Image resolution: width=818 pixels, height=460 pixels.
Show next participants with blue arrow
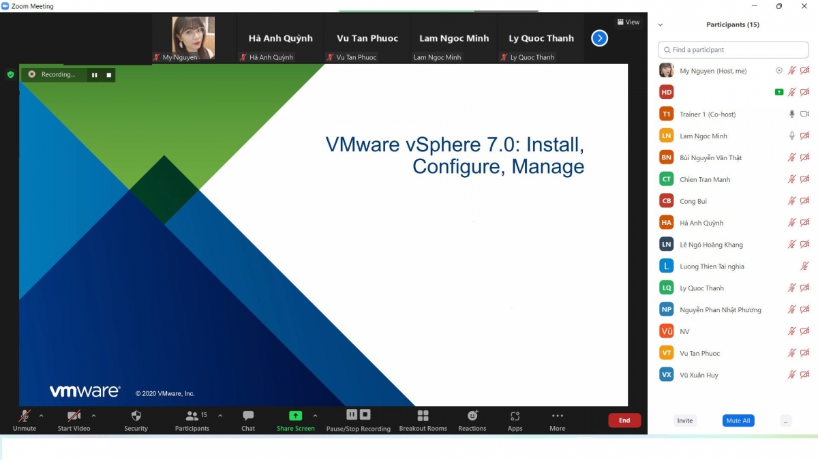[599, 38]
